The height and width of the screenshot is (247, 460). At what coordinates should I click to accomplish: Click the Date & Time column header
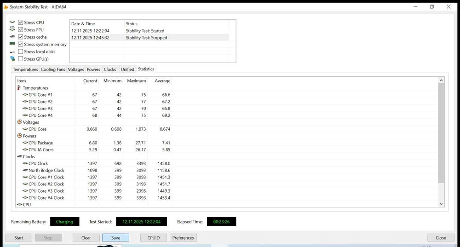tap(97, 24)
